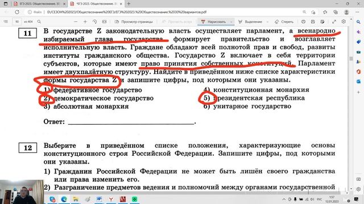
Task: Open the PDF toolbar settings gear
Action: [344, 22]
